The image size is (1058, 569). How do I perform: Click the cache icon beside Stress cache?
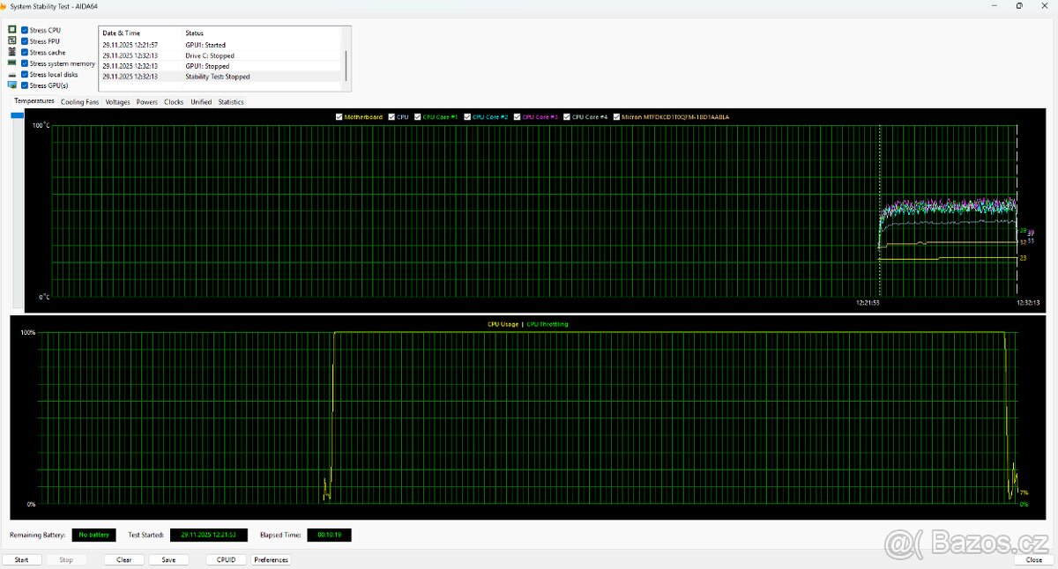tap(12, 53)
